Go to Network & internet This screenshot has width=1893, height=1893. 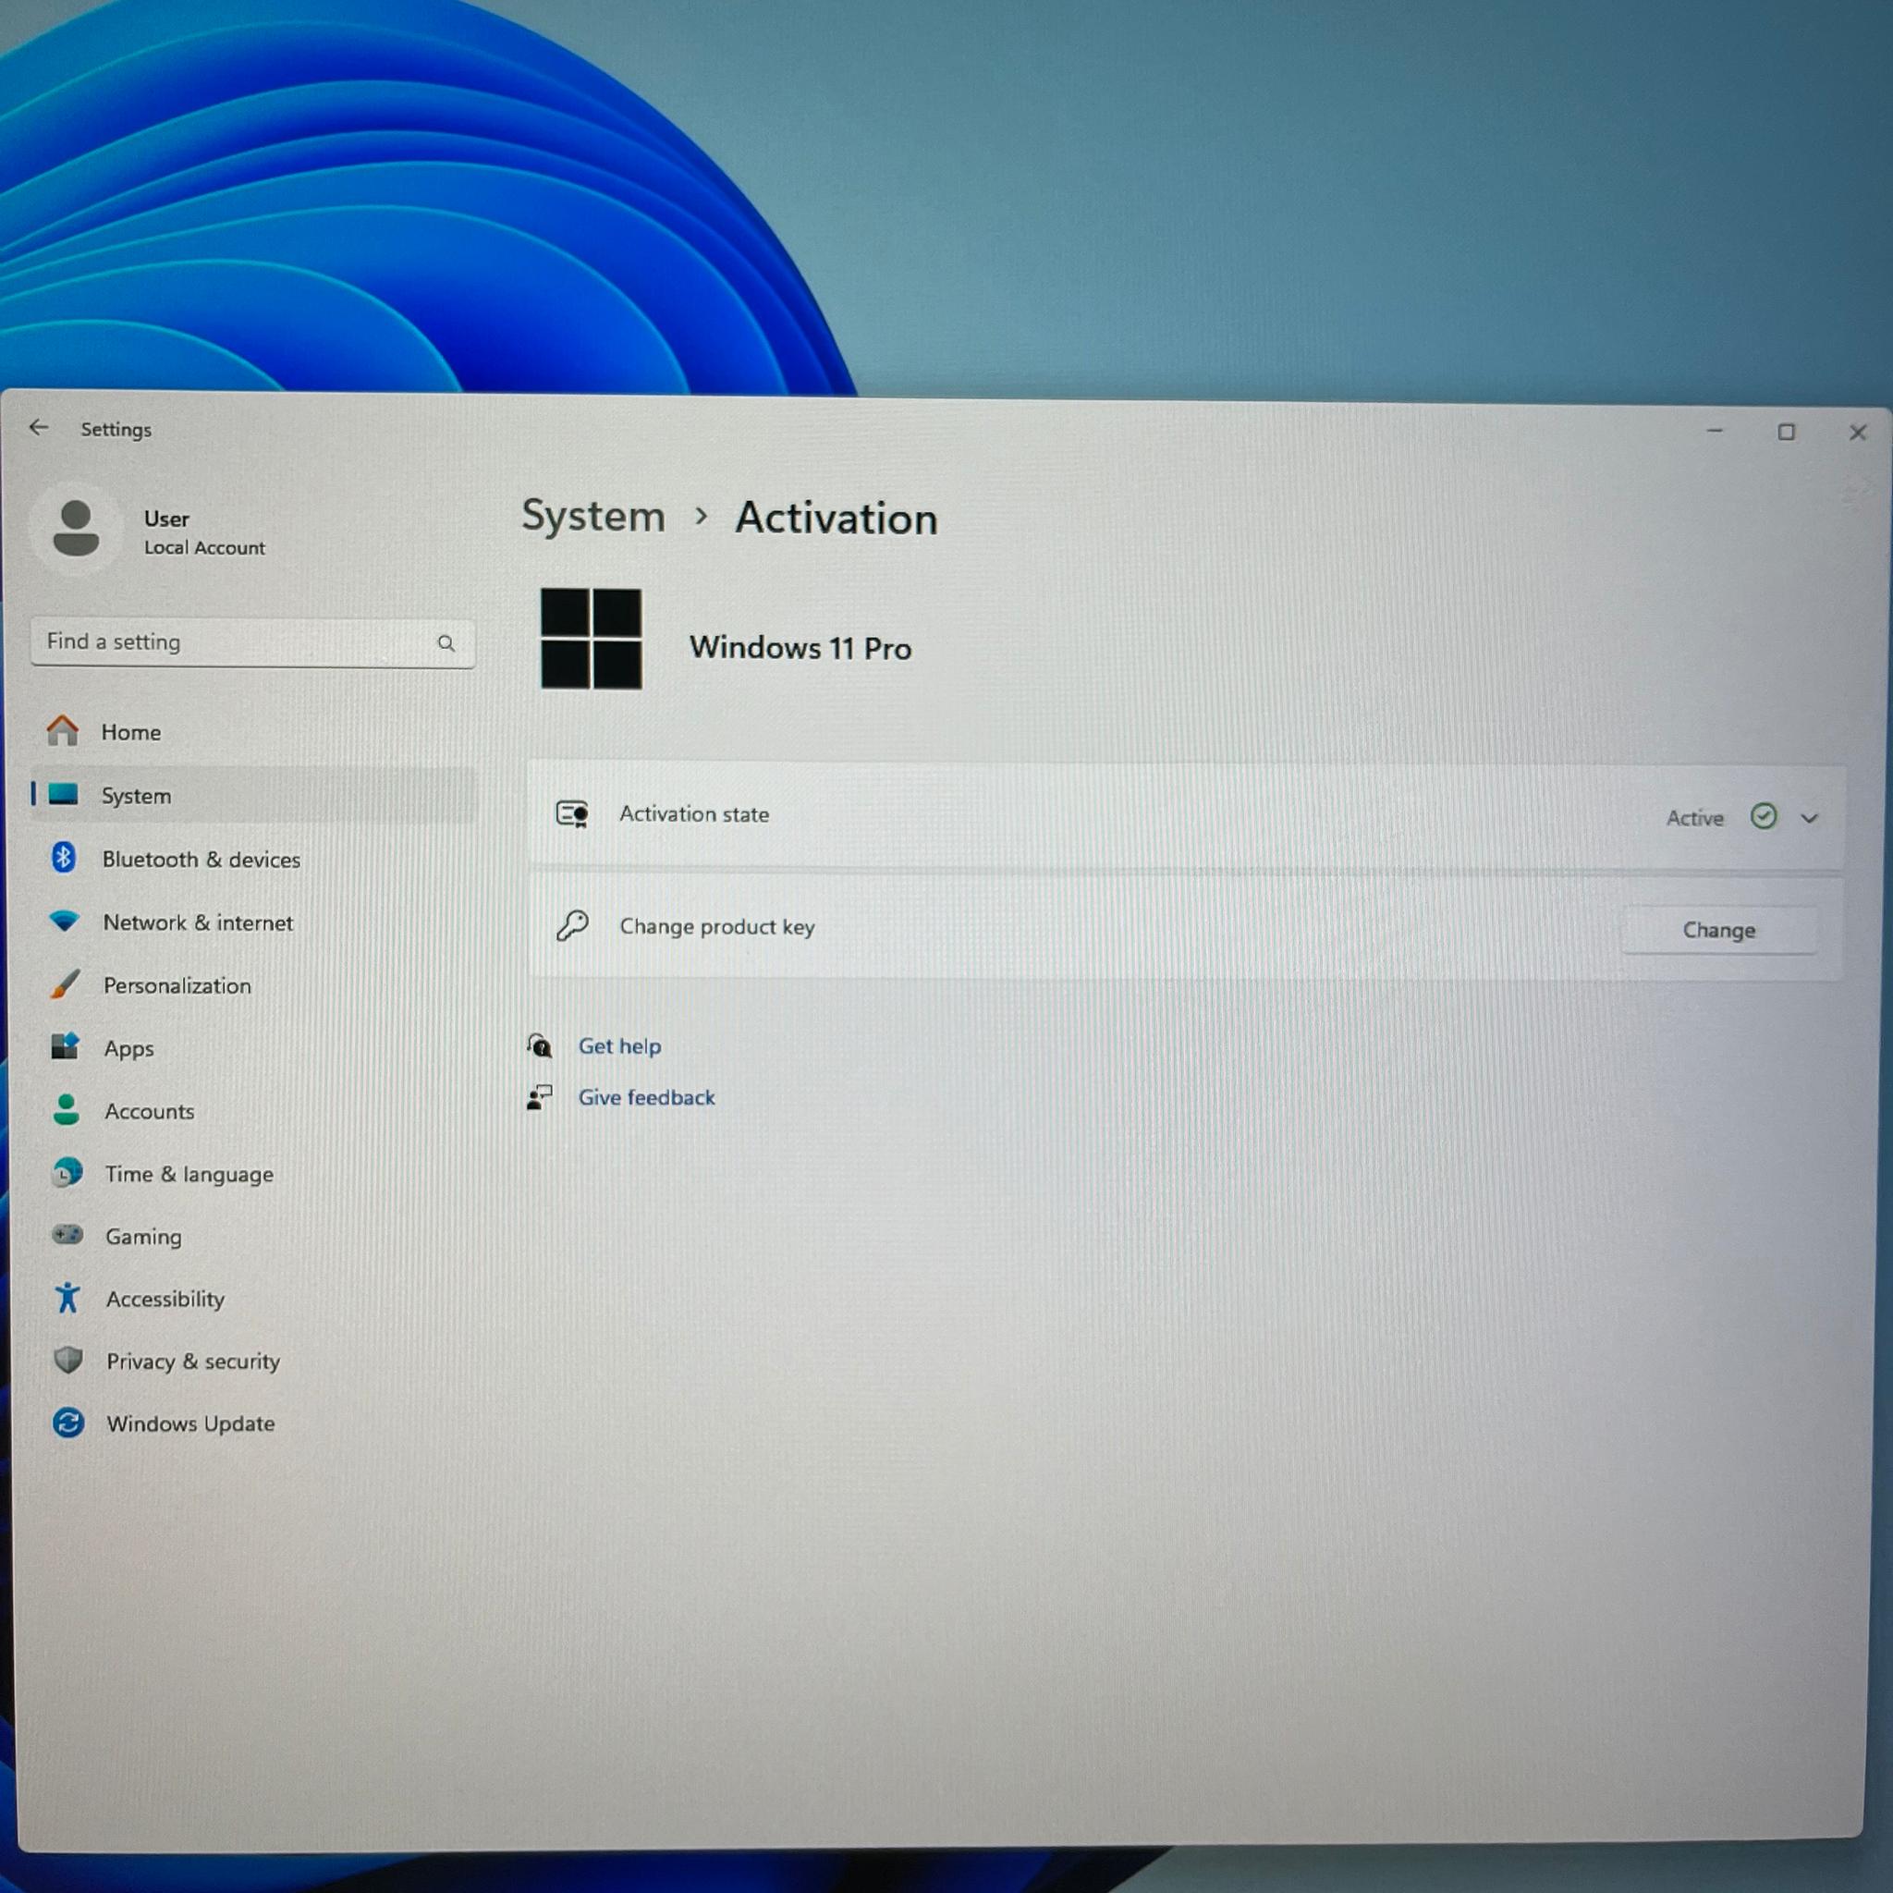pos(252,922)
